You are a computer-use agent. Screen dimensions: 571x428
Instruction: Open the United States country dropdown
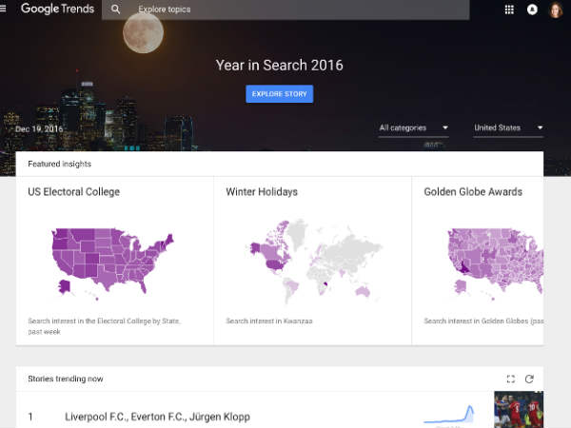point(508,128)
